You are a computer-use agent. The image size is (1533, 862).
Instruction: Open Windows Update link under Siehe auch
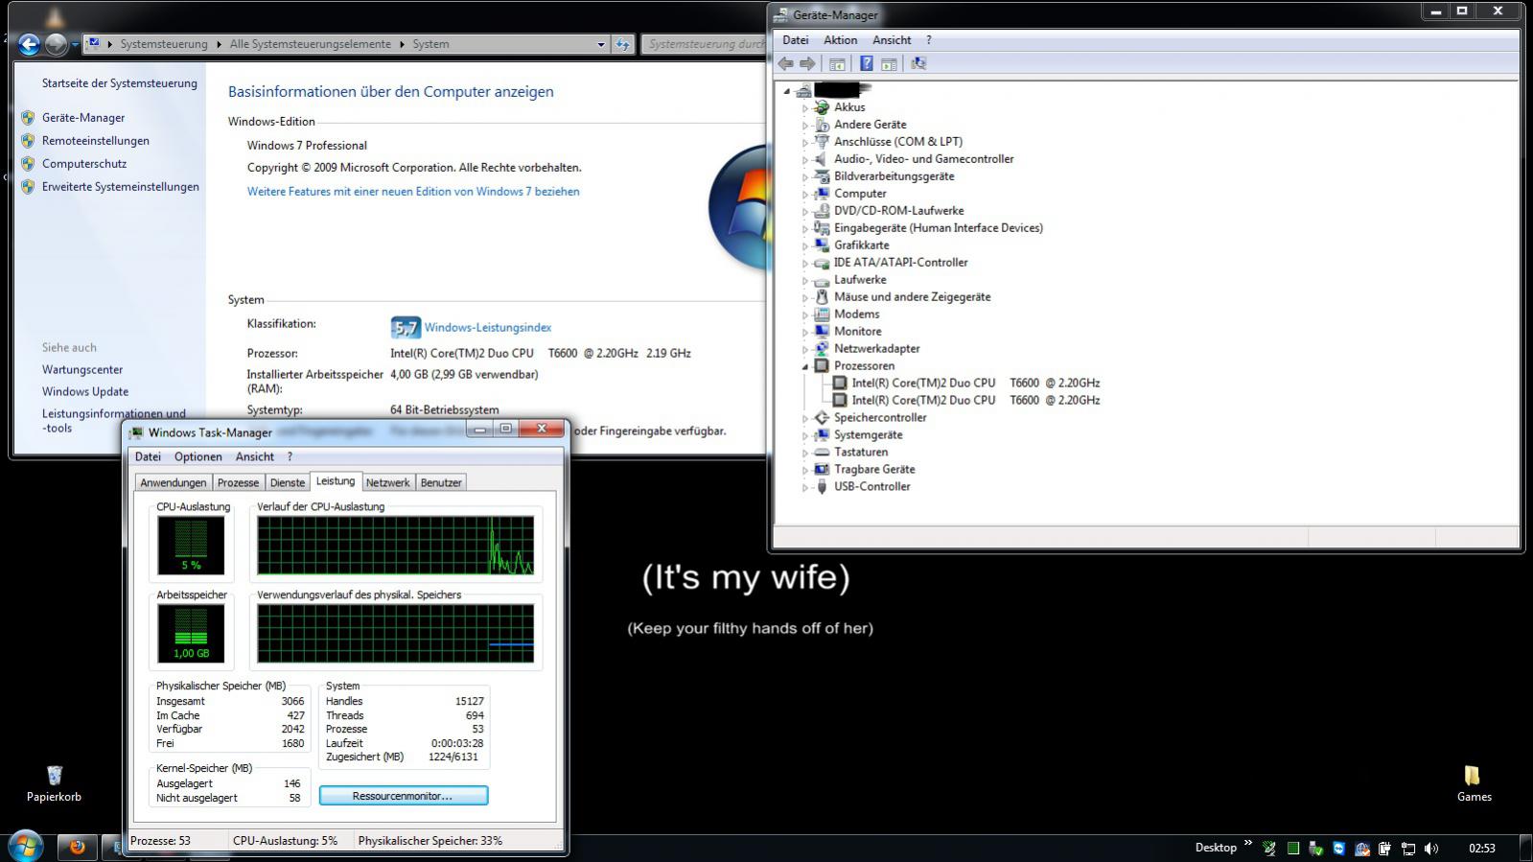click(85, 391)
